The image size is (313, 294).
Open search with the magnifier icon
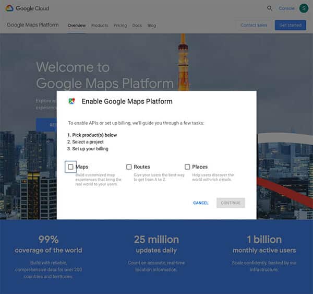(270, 8)
